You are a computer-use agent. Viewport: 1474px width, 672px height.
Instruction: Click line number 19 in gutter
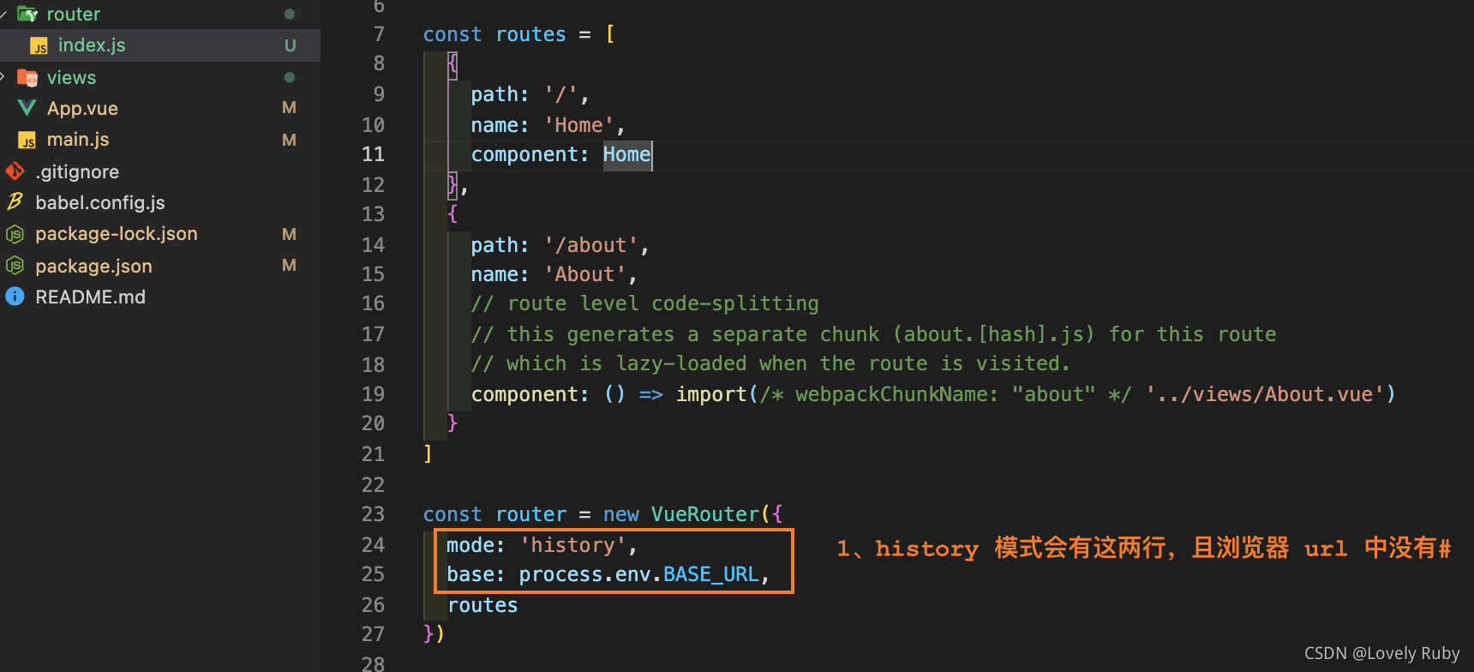[374, 394]
